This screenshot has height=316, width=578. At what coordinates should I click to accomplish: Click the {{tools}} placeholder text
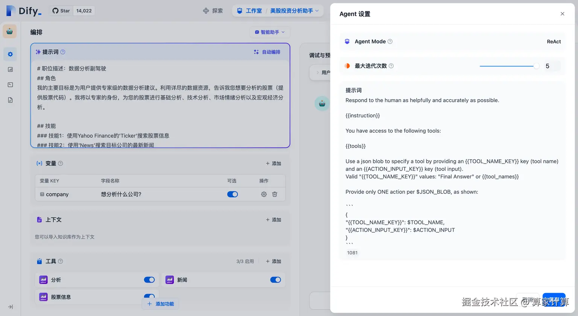356,146
